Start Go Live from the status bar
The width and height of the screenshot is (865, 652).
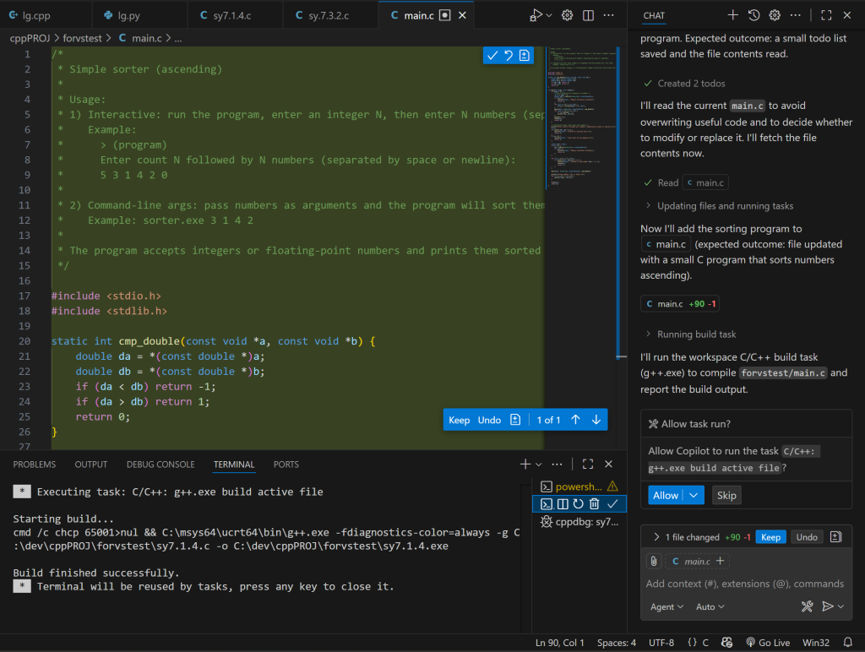click(x=773, y=642)
